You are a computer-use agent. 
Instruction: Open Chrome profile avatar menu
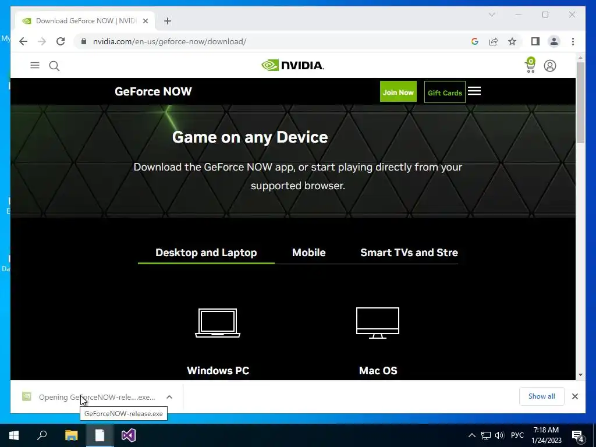click(554, 41)
